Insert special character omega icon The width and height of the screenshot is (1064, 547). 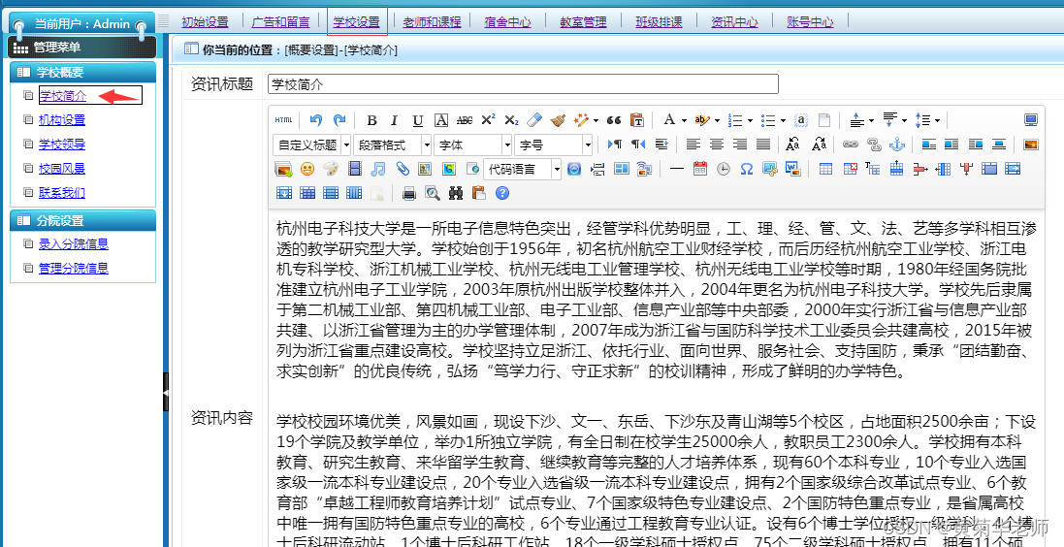click(x=747, y=169)
